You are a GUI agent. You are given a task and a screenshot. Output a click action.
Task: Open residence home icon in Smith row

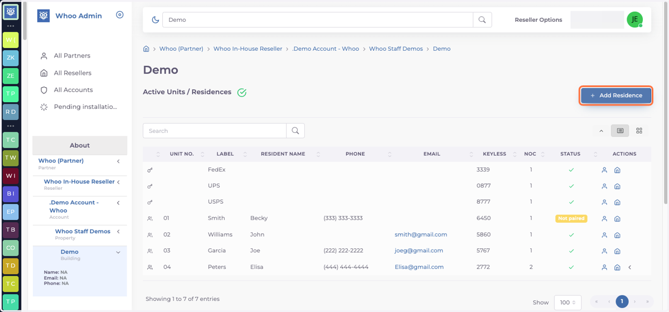[617, 219]
